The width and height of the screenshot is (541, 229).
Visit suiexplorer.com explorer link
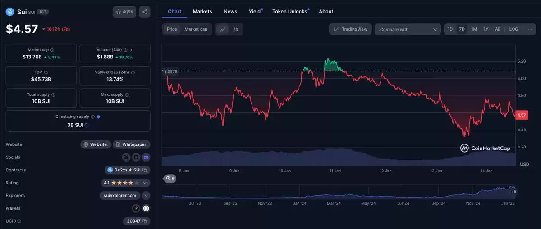click(x=119, y=196)
